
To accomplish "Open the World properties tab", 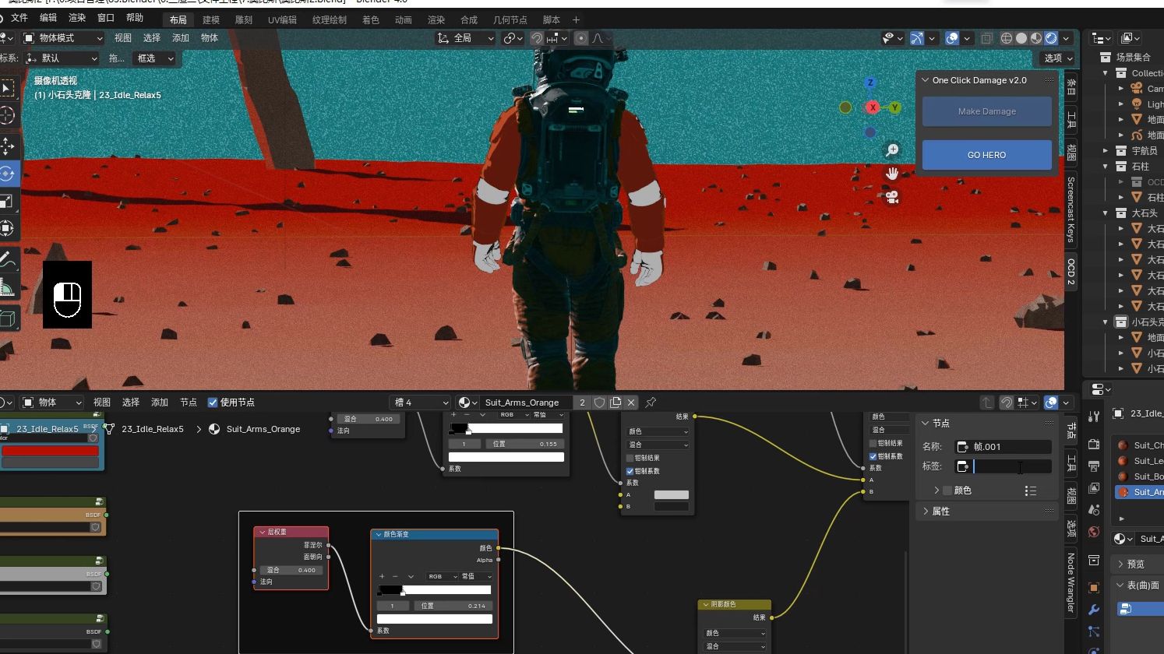I will (1094, 533).
